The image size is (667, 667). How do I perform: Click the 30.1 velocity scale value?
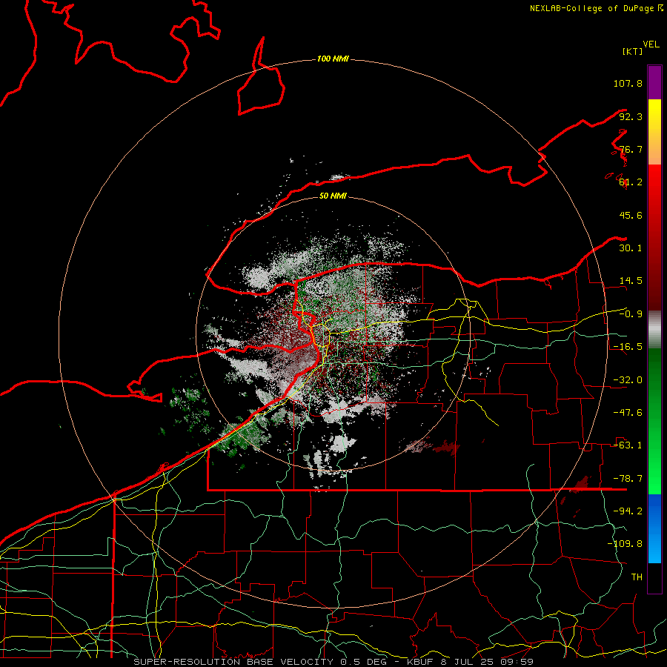pyautogui.click(x=631, y=248)
